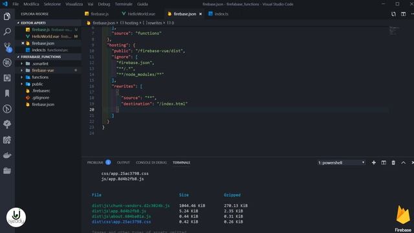Click the "destination" key in the code
Viewport: 414px width, 233px height.
136,104
